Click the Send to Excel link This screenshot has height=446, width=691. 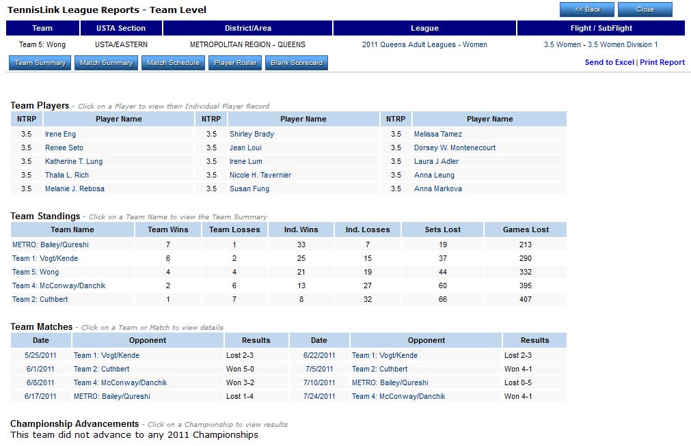pos(609,62)
